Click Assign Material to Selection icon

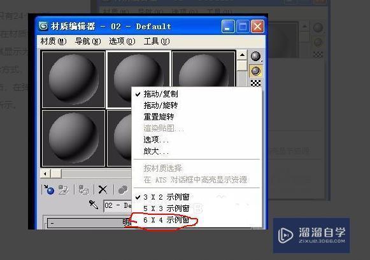(x=83, y=189)
